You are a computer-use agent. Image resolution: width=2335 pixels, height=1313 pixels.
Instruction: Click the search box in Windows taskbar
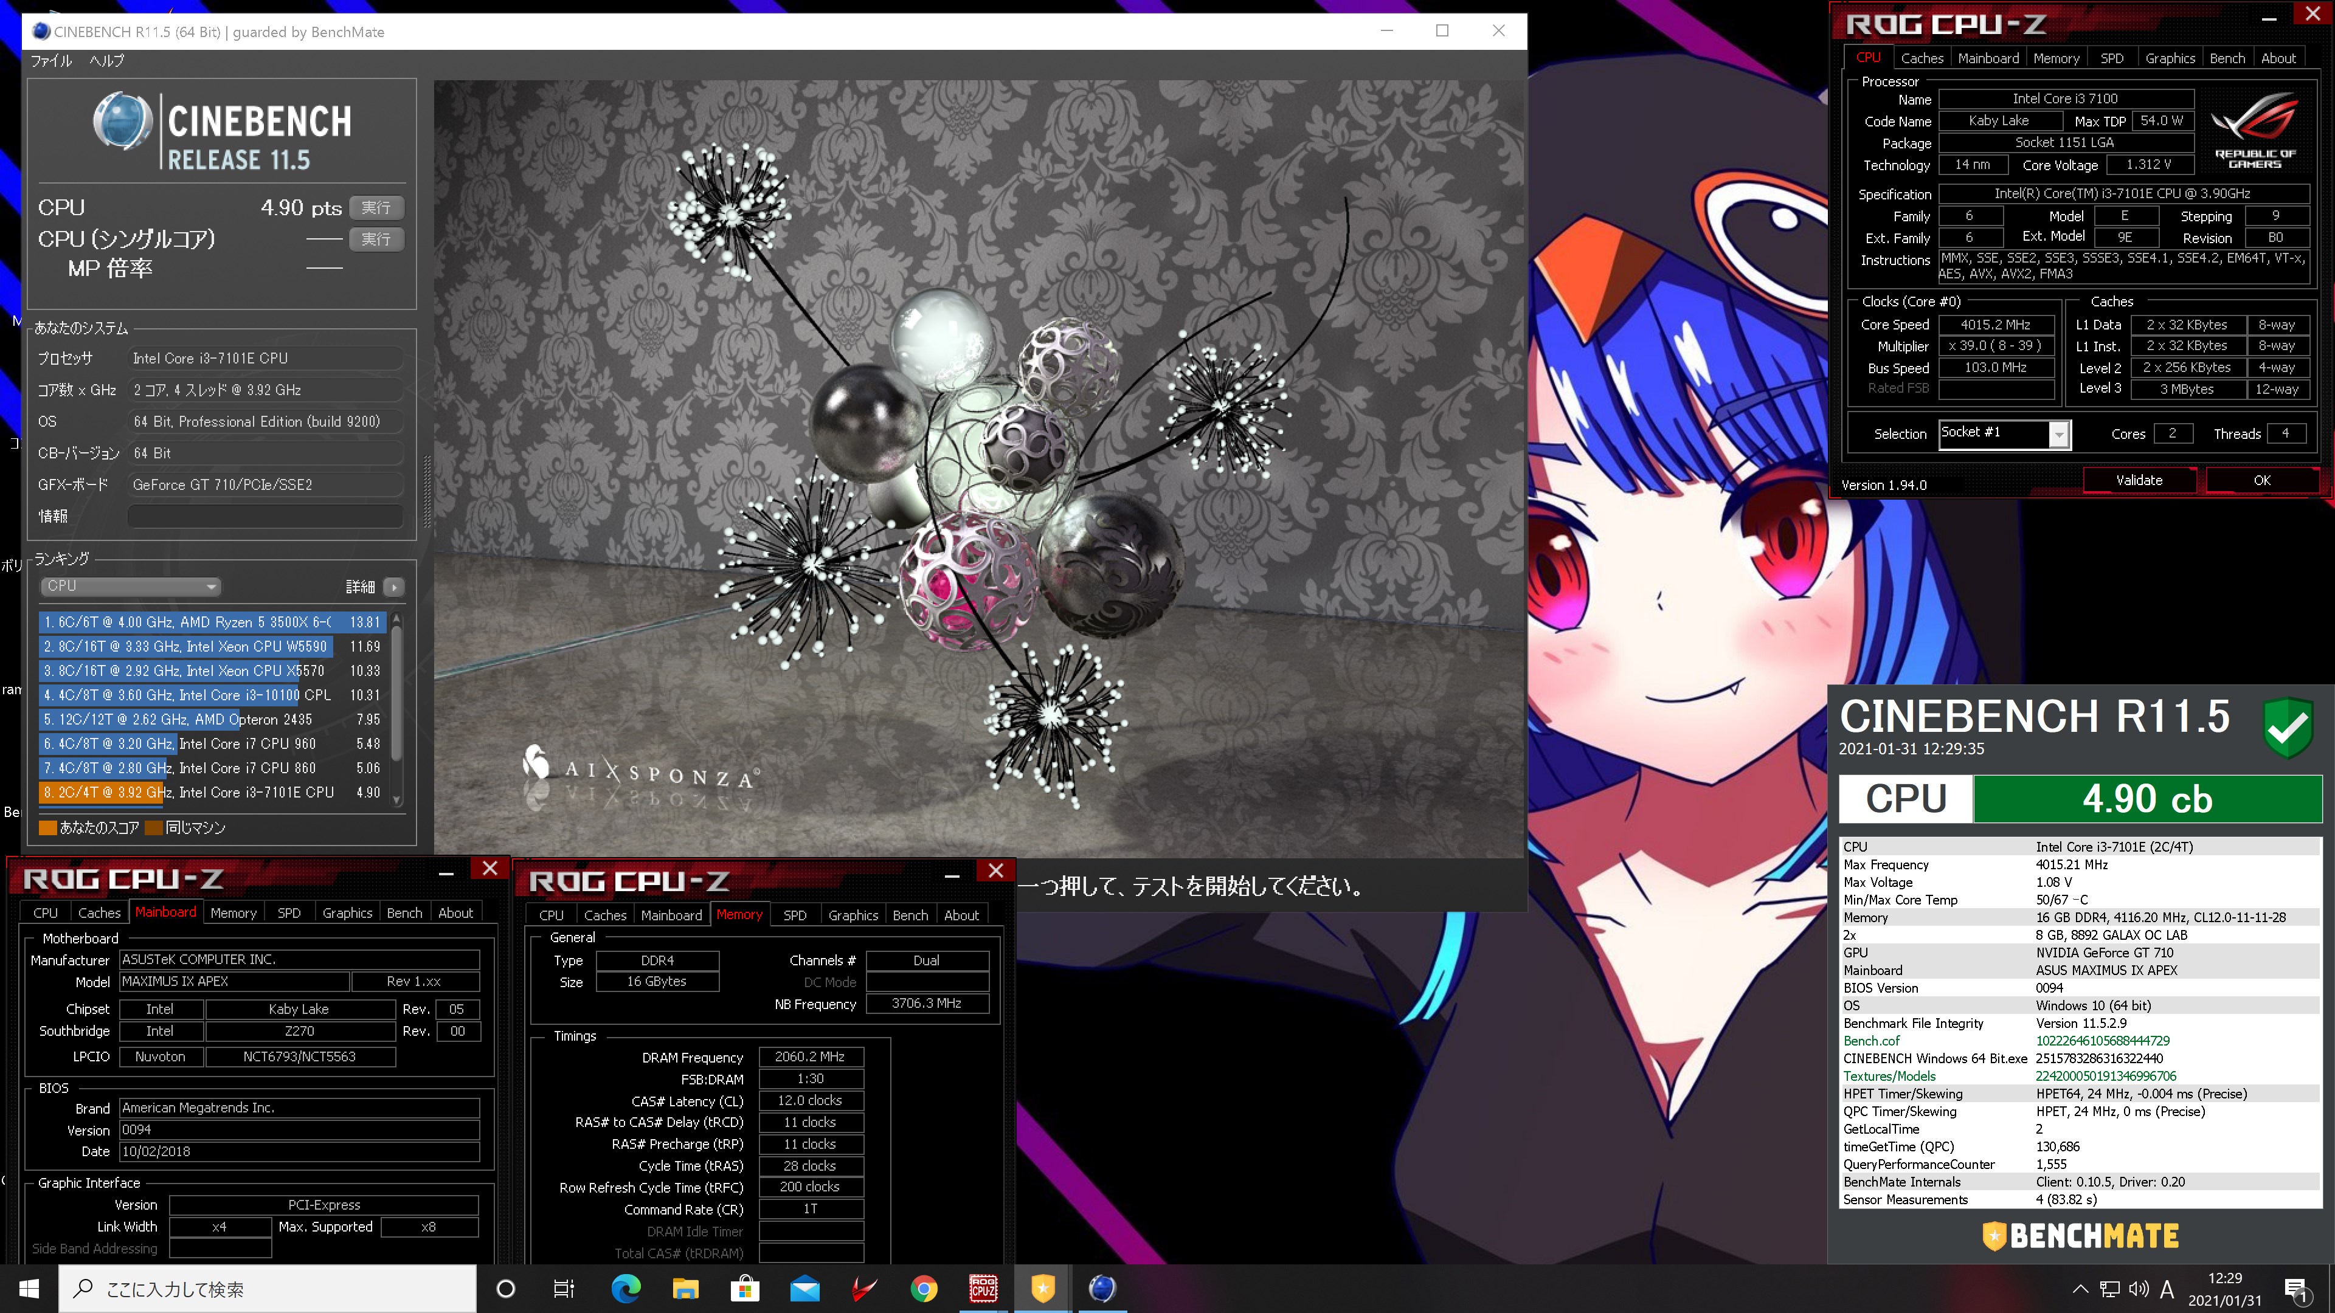268,1289
